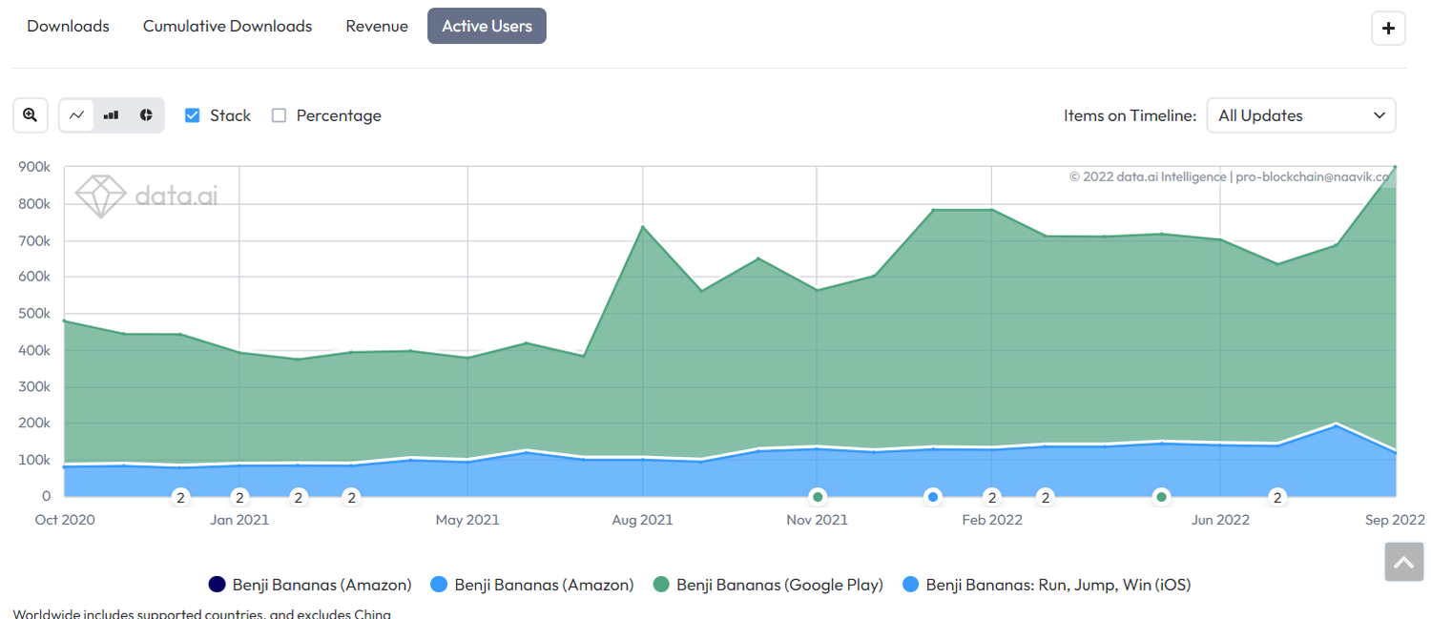The height and width of the screenshot is (619, 1431).
Task: Click the Feb 2022 update marker
Action: click(x=992, y=497)
